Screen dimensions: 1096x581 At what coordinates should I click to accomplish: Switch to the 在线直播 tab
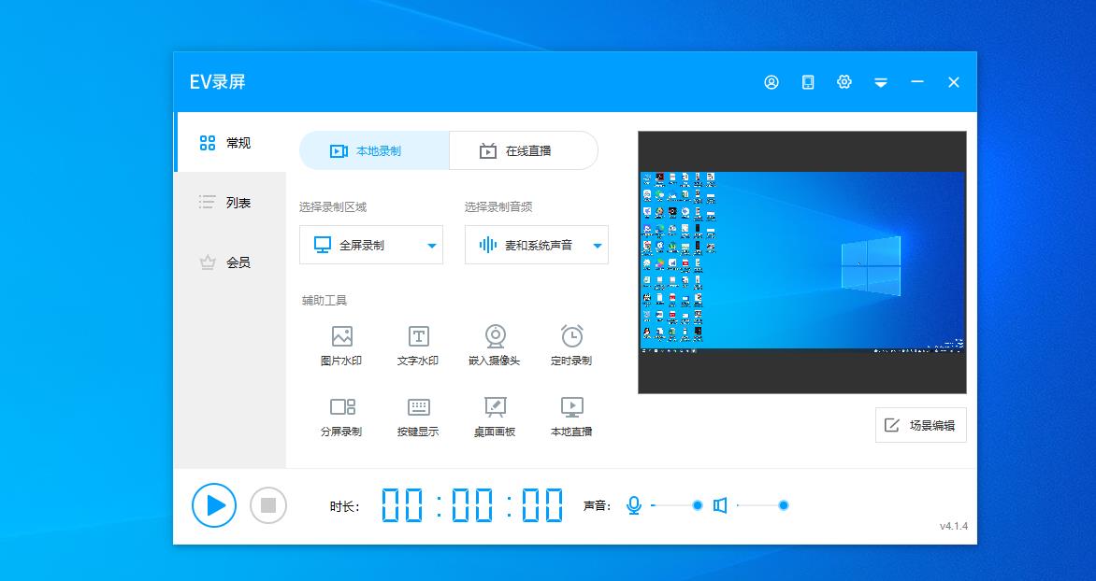click(523, 150)
